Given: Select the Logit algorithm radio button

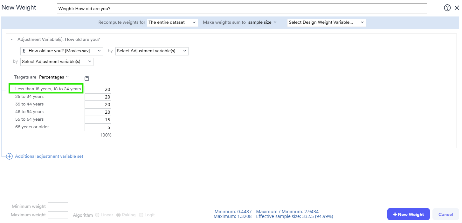Looking at the screenshot, I should 141,215.
